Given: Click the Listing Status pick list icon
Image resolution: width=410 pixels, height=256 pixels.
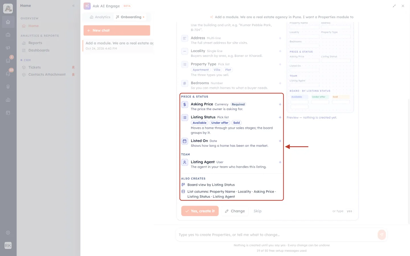Looking at the screenshot, I should 184,117.
